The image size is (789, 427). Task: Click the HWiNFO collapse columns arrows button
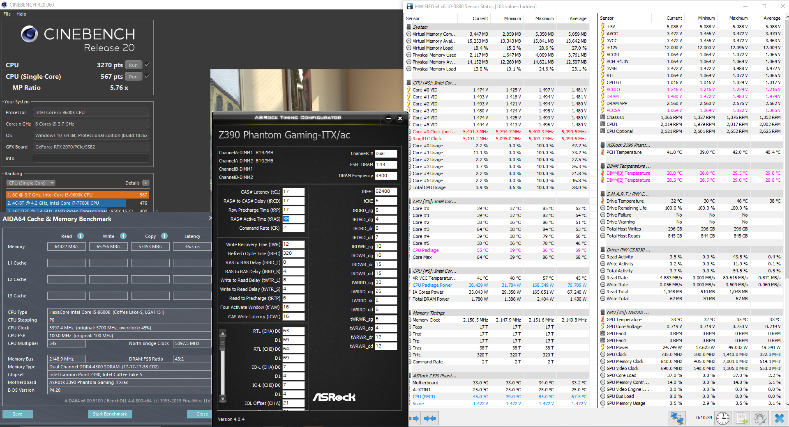point(430,418)
